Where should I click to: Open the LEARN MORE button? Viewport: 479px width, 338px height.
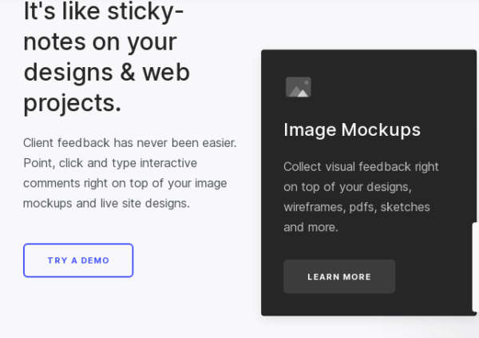339,276
